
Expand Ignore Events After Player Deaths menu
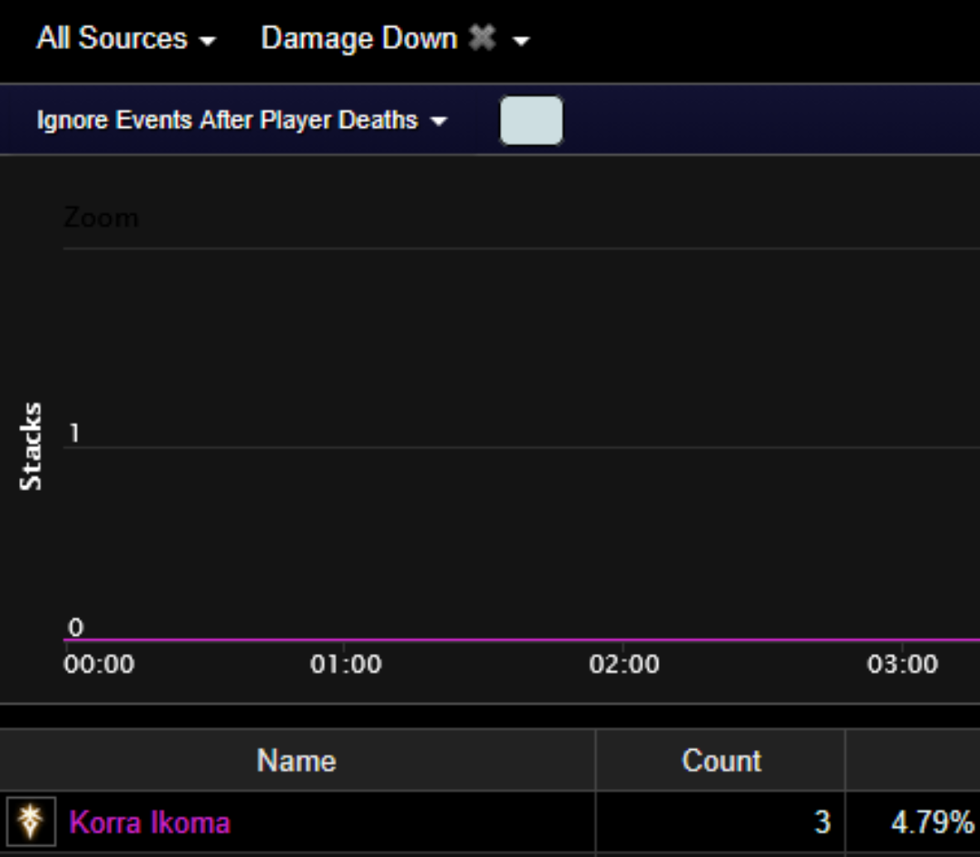click(242, 120)
